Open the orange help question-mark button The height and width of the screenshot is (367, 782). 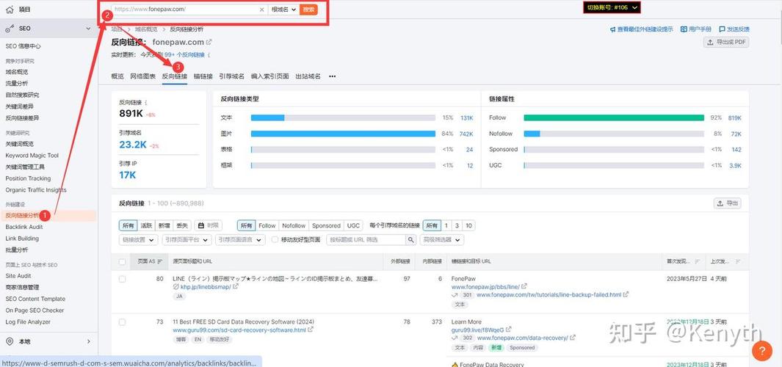tap(761, 351)
